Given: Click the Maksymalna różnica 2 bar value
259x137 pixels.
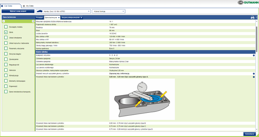Looking at the screenshot, I should [119, 62].
